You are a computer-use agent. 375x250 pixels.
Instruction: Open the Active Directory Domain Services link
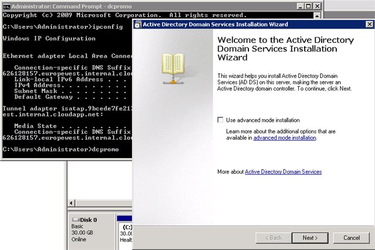point(283,172)
